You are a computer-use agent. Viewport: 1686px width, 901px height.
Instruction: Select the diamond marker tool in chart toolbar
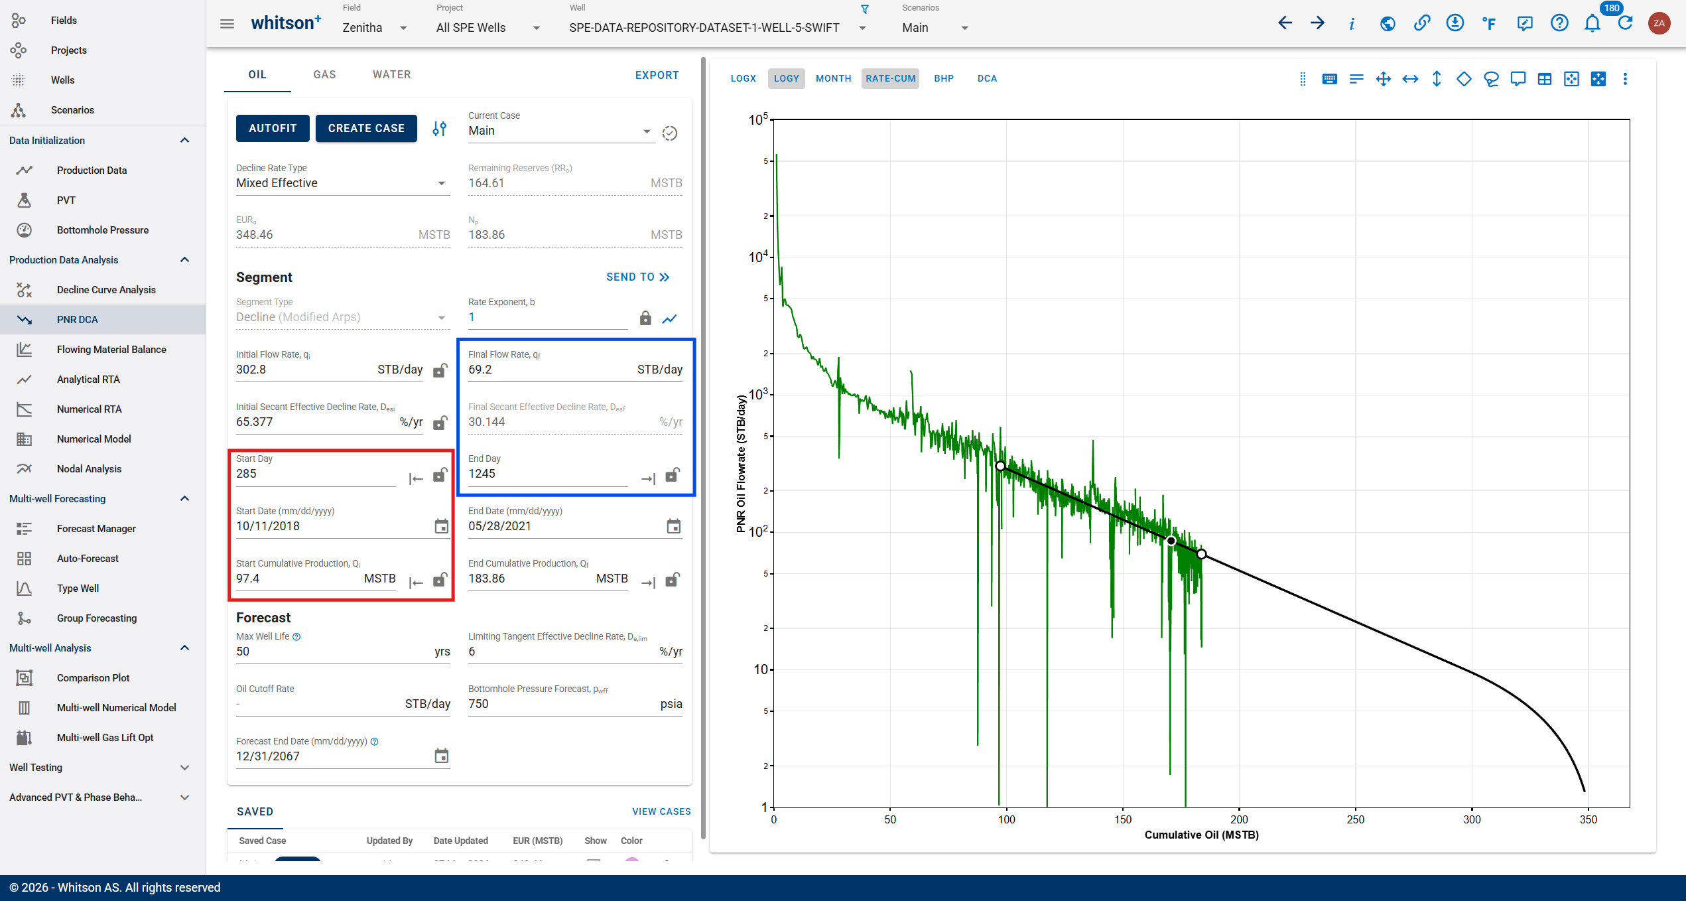click(x=1464, y=79)
